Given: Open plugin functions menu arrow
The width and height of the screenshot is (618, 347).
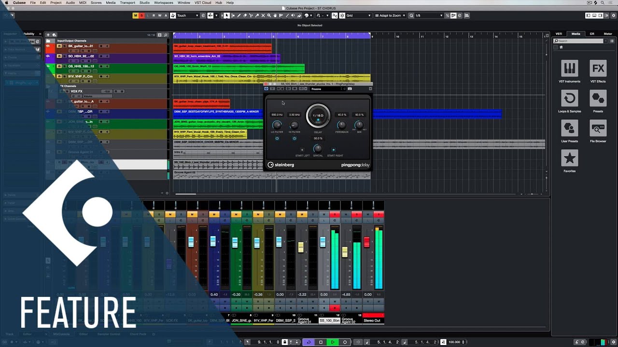Looking at the screenshot, I should [370, 89].
